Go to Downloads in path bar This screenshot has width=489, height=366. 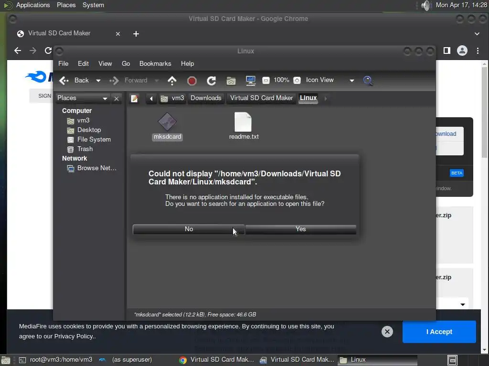coord(206,98)
